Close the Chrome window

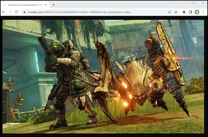(x=203, y=3)
